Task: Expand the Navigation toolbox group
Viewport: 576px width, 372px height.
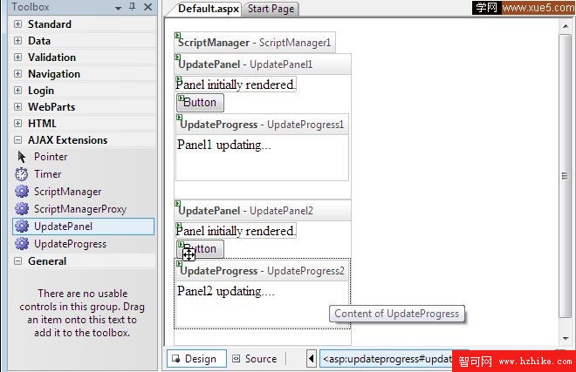Action: pos(17,74)
